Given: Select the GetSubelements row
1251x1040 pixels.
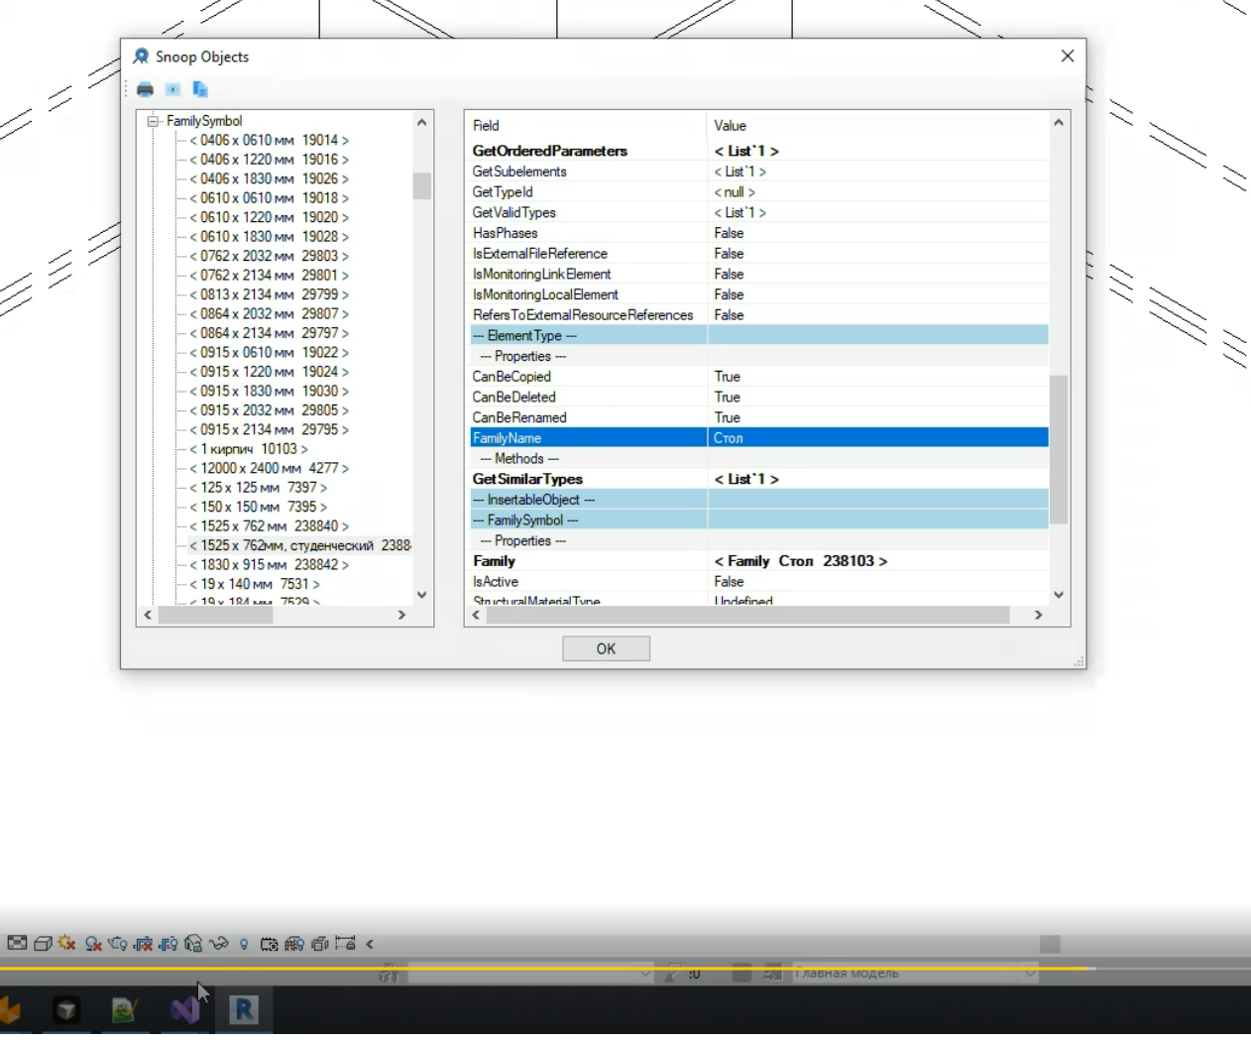Looking at the screenshot, I should click(x=759, y=172).
